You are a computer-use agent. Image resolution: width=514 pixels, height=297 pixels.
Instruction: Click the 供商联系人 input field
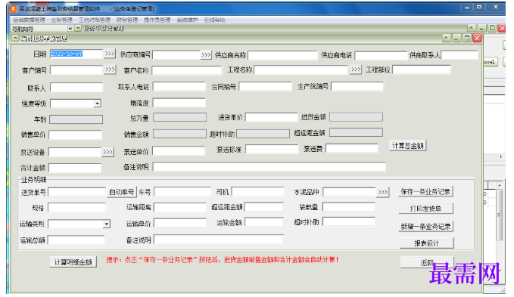click(x=459, y=54)
